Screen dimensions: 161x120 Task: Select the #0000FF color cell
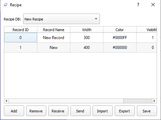coord(120,38)
